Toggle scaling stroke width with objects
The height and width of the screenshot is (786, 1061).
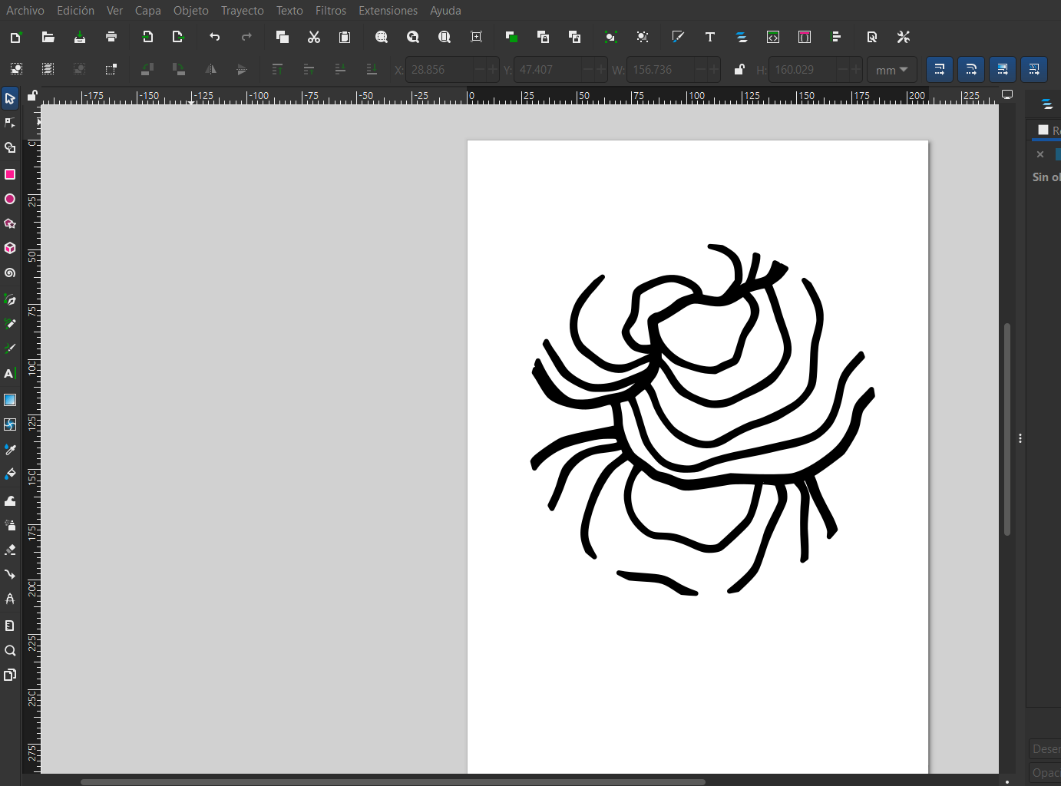[940, 70]
